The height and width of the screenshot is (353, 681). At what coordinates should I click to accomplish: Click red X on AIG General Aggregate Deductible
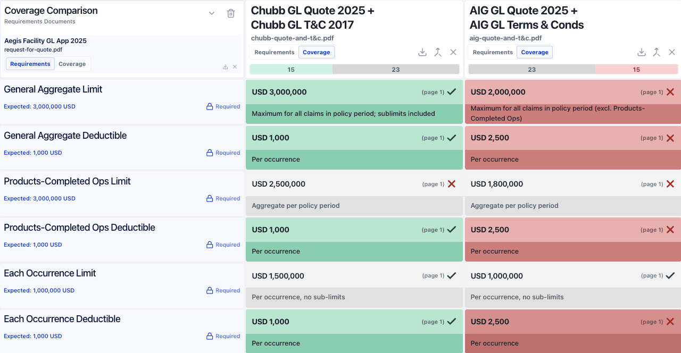pos(670,138)
